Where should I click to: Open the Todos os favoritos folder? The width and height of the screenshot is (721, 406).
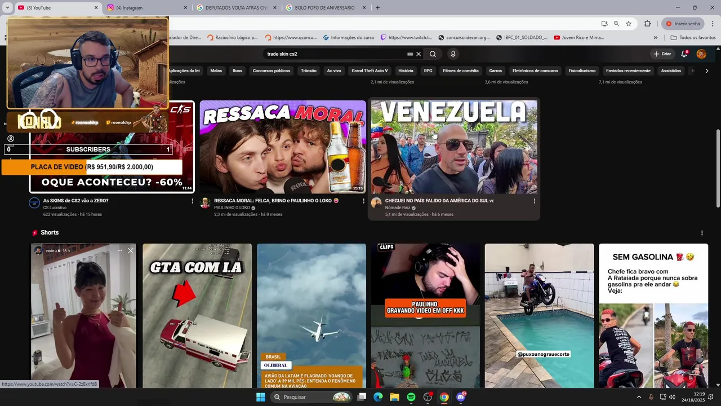[693, 38]
